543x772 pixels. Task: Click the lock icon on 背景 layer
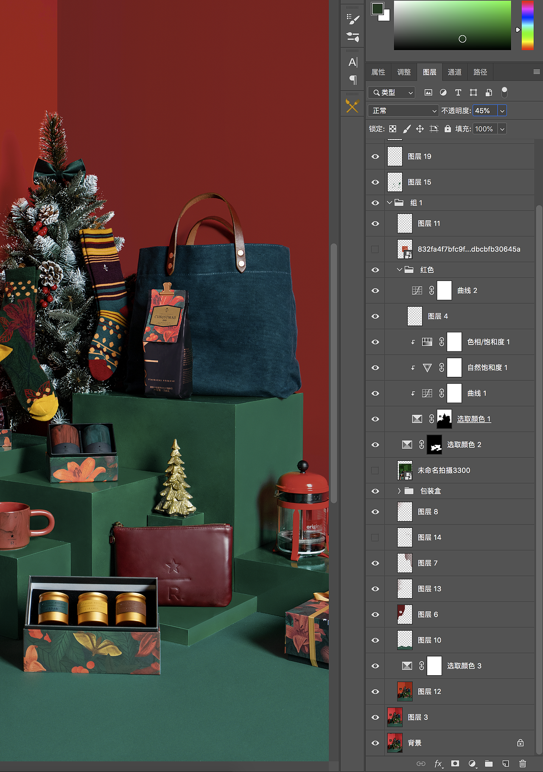pos(521,743)
